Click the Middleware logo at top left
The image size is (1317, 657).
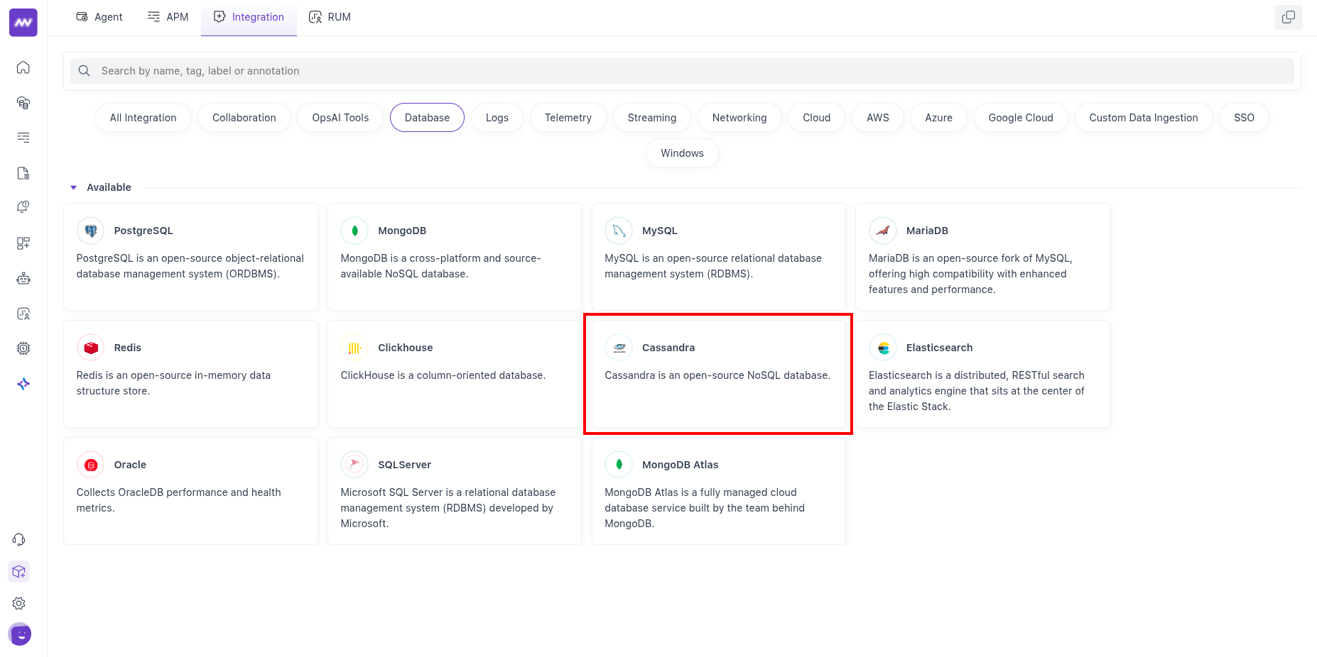[23, 23]
